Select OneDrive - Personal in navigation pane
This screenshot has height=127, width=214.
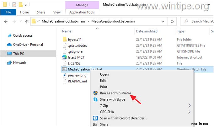28,45
